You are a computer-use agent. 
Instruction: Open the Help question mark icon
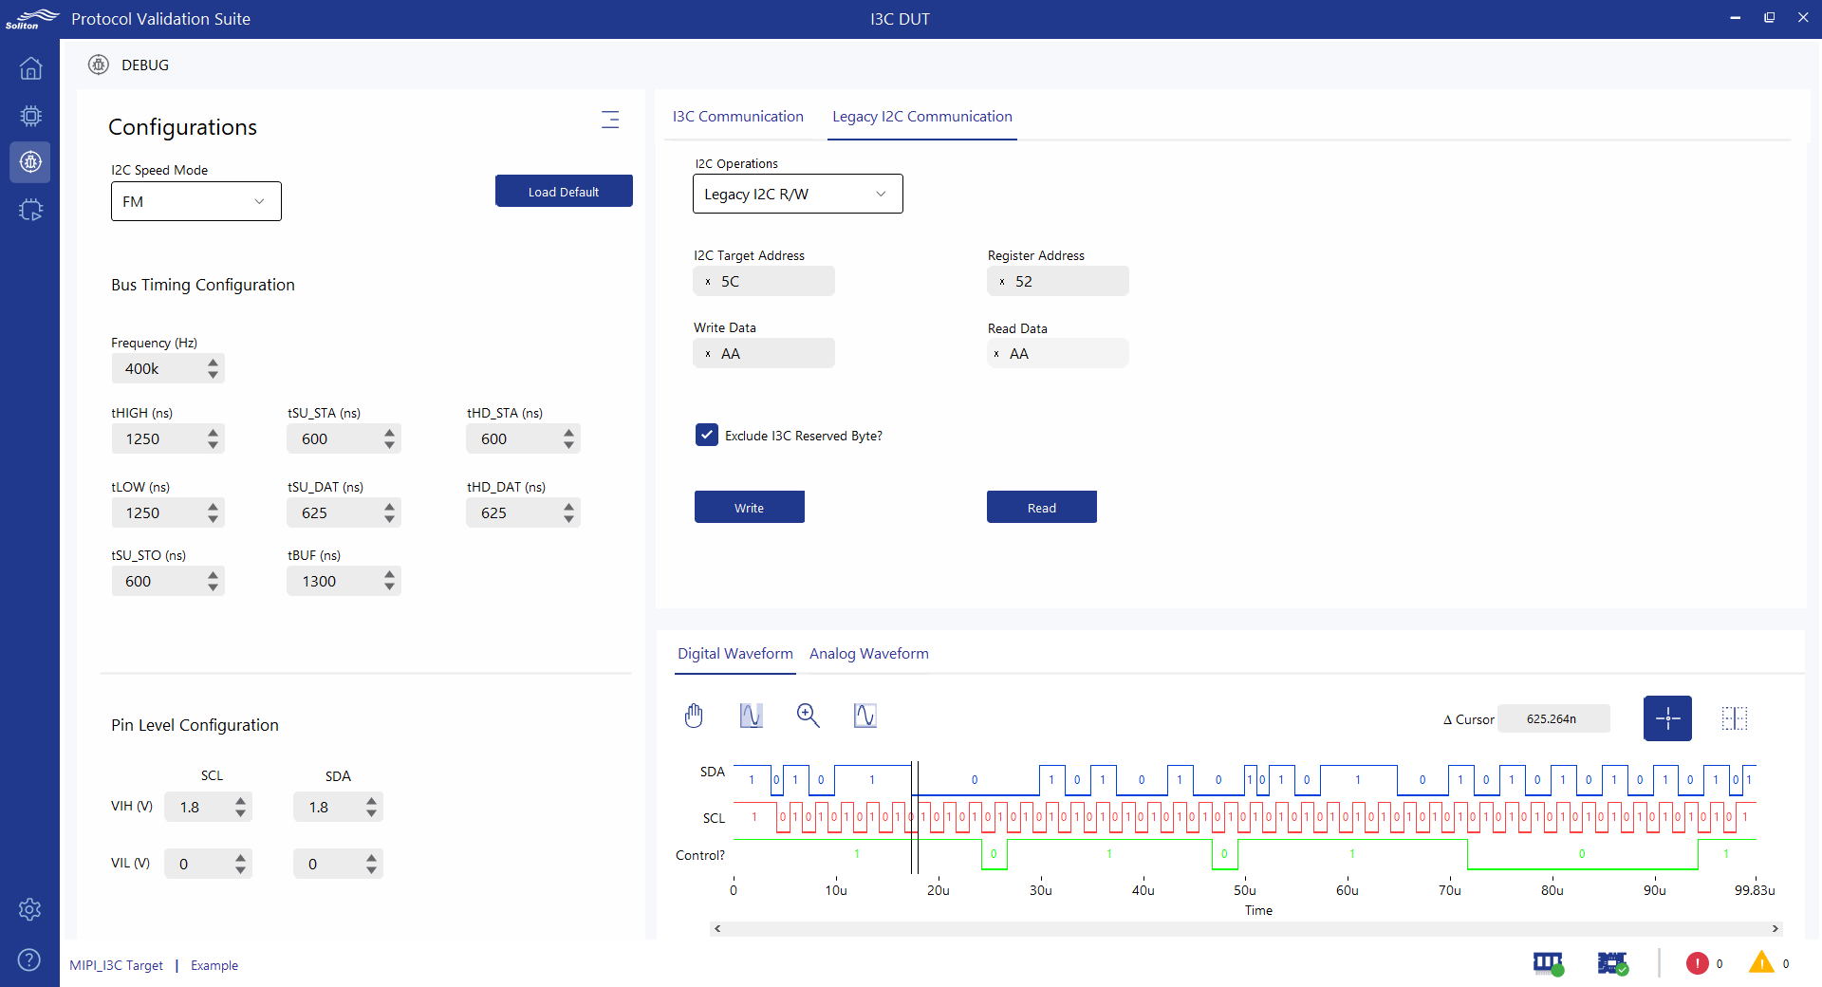click(29, 959)
